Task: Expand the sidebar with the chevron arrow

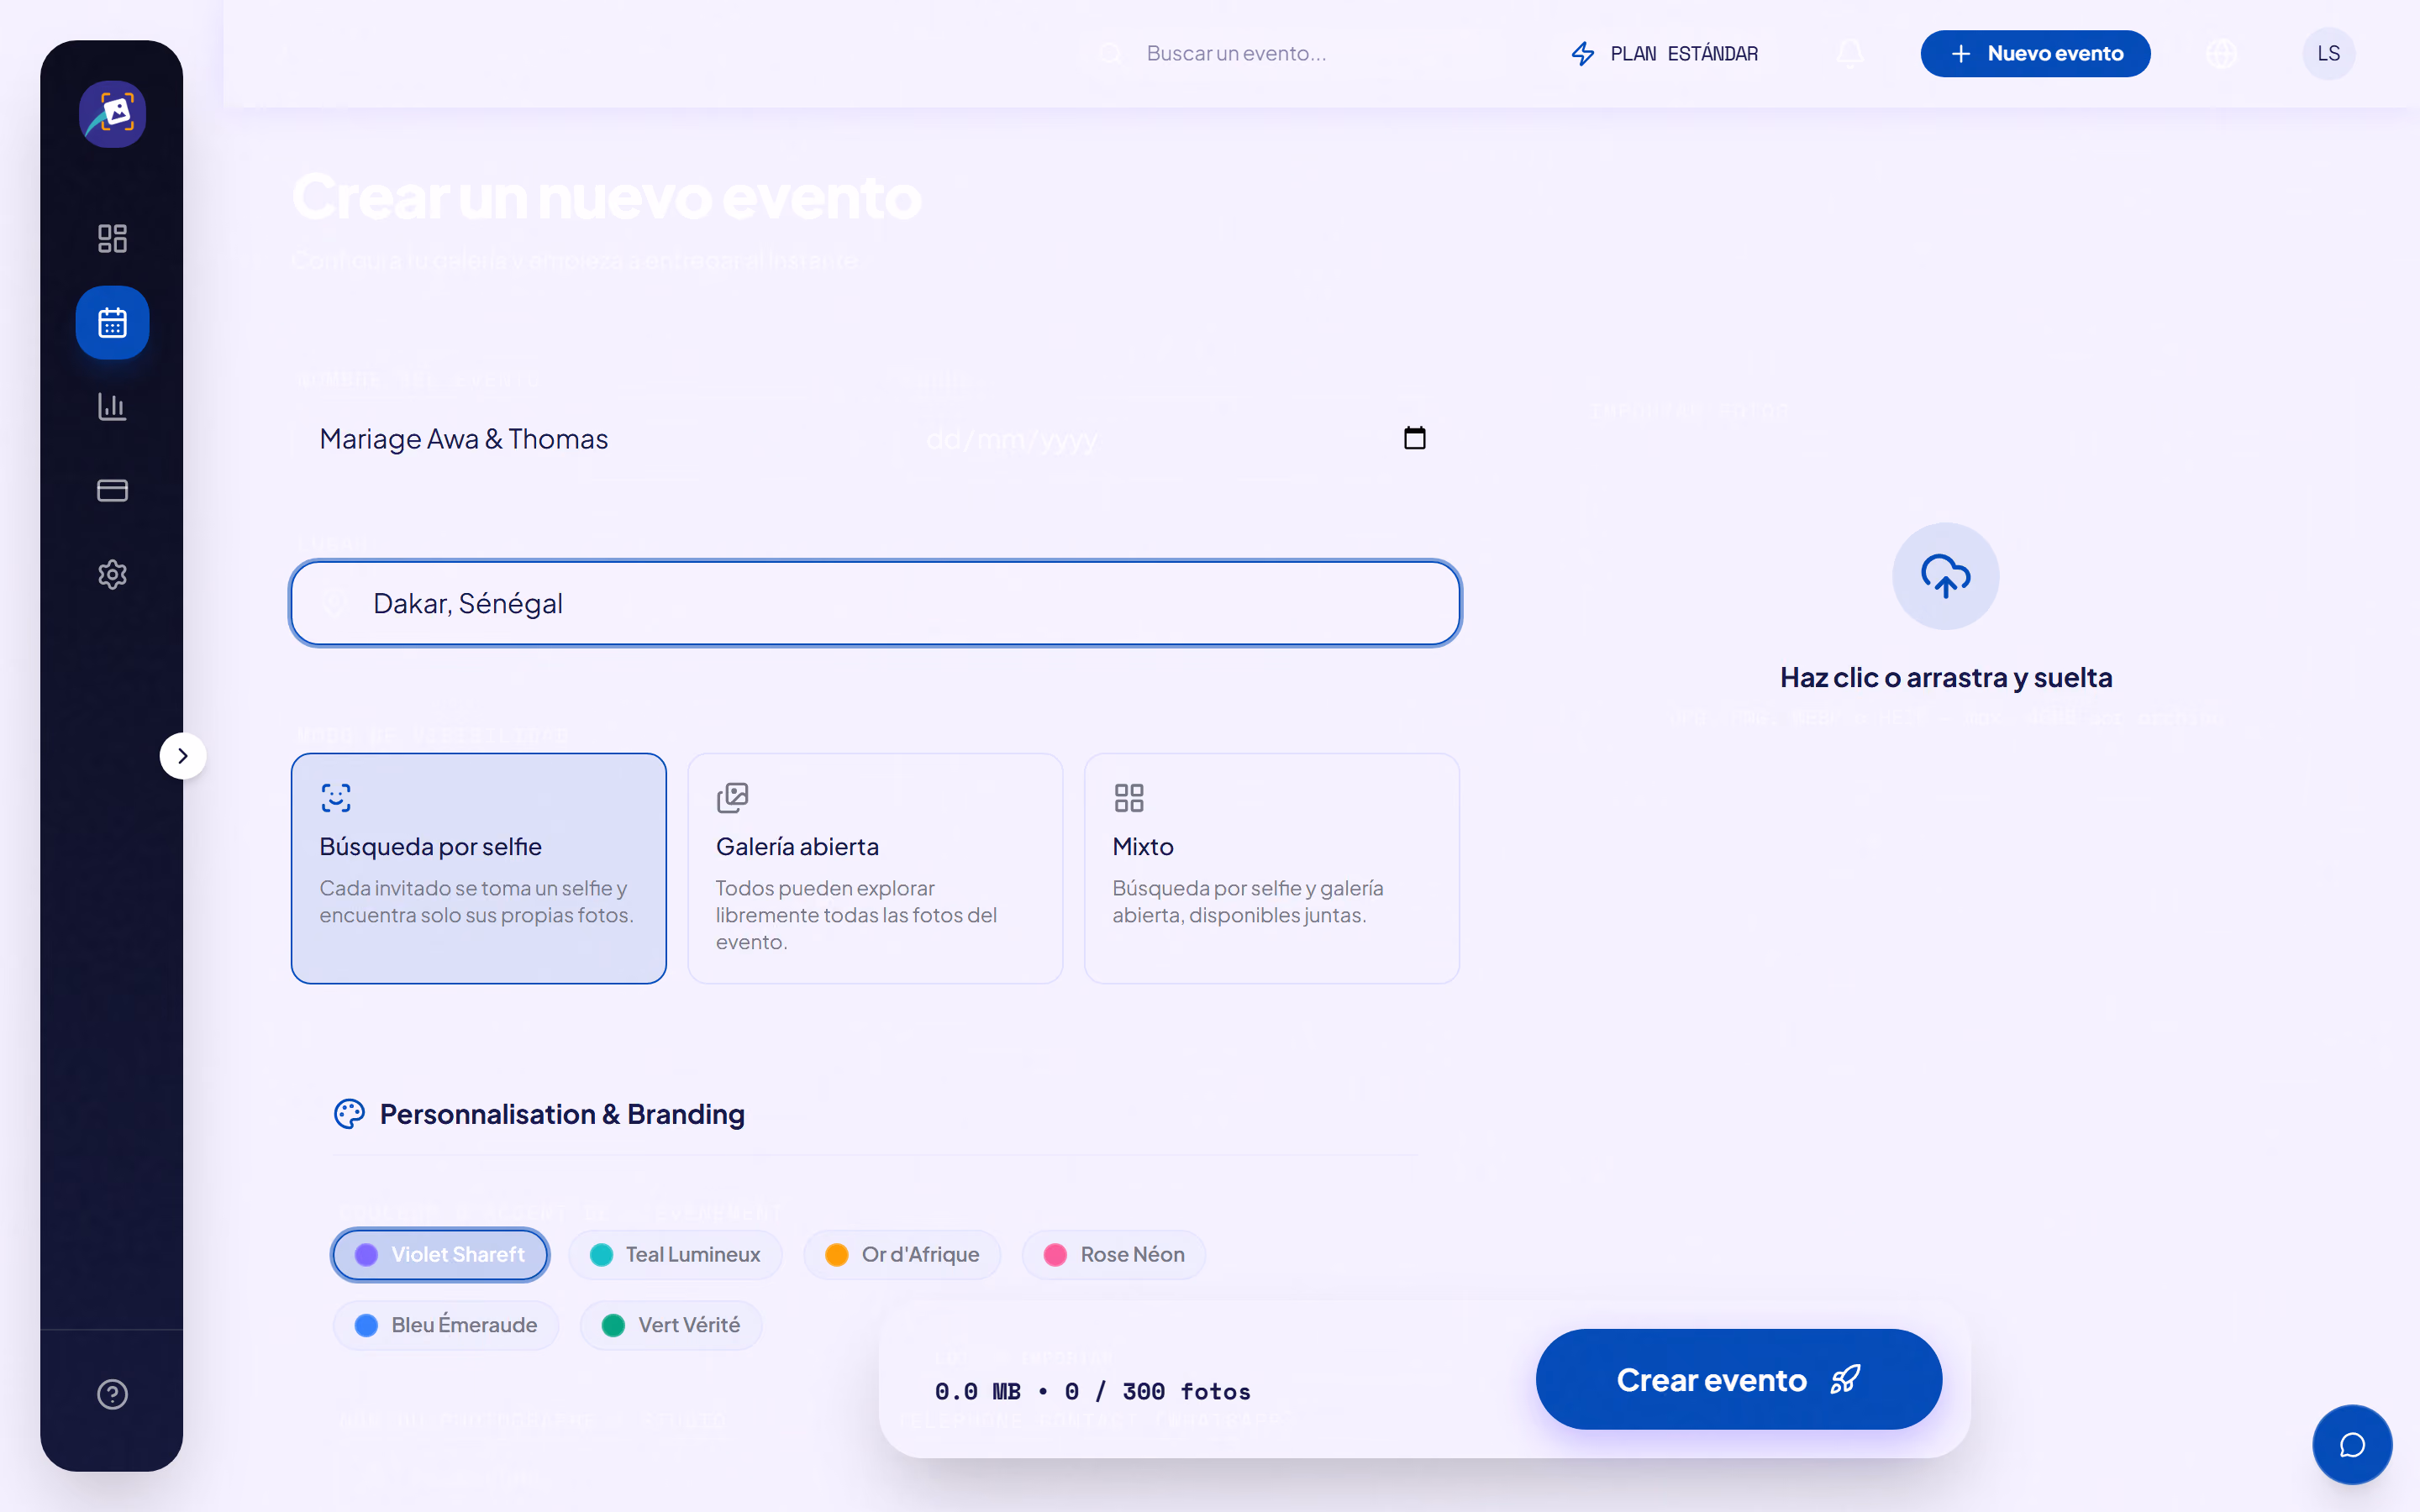Action: (182, 756)
